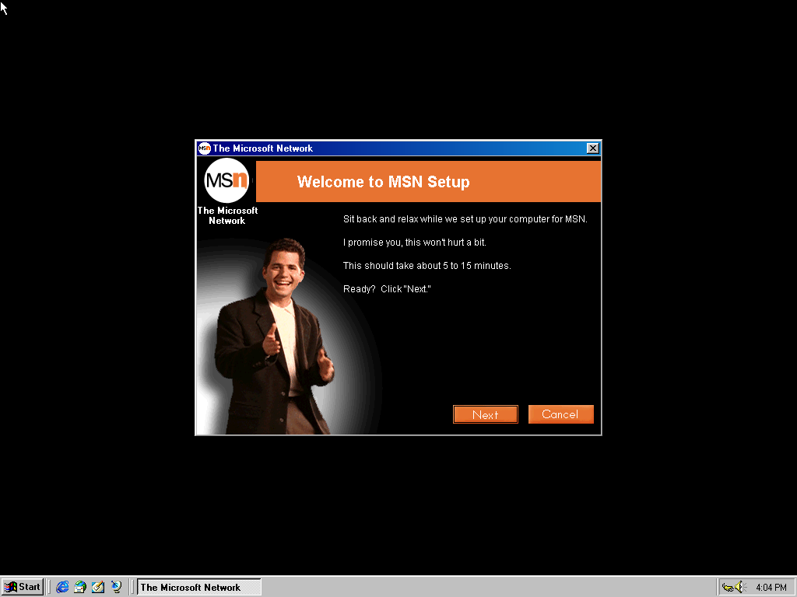797x597 pixels.
Task: Select The Microsoft Network taskbar button
Action: (x=198, y=587)
